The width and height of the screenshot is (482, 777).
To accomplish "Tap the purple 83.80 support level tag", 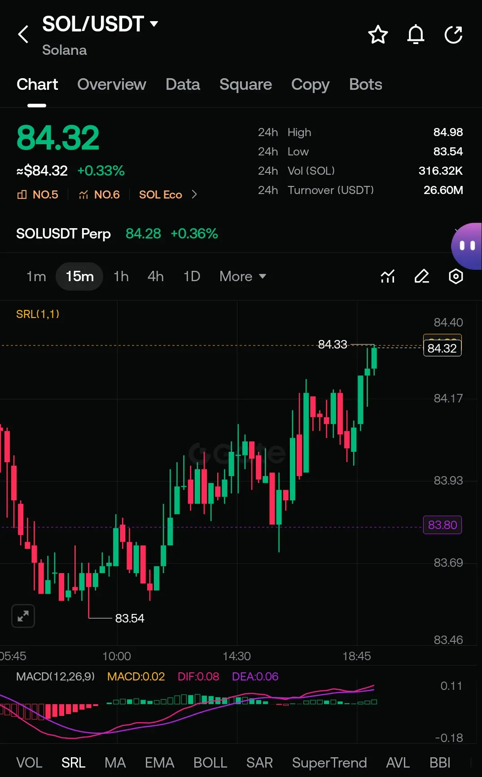I will tap(442, 525).
